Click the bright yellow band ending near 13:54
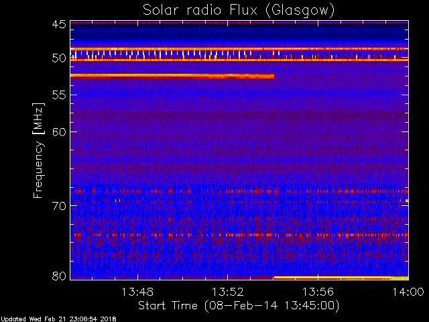Viewport: 429px width, 322px height. [172, 76]
